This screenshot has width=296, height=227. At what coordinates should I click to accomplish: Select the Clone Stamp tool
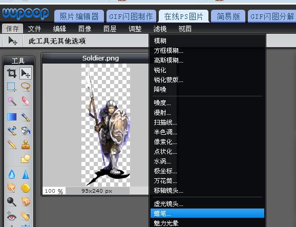click(26, 145)
